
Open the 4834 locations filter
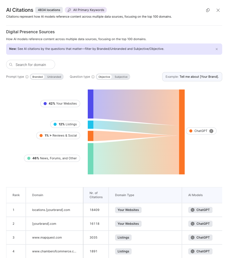pyautogui.click(x=49, y=10)
